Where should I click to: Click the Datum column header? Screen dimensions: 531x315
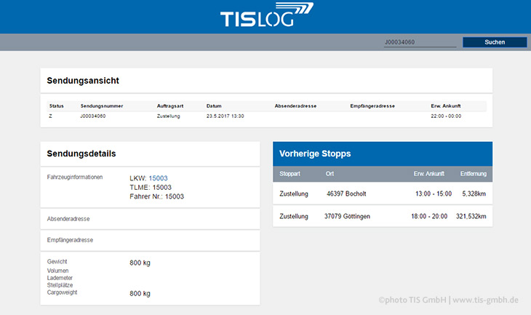pyautogui.click(x=214, y=106)
